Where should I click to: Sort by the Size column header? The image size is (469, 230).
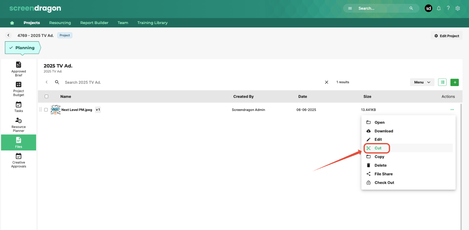pos(367,97)
